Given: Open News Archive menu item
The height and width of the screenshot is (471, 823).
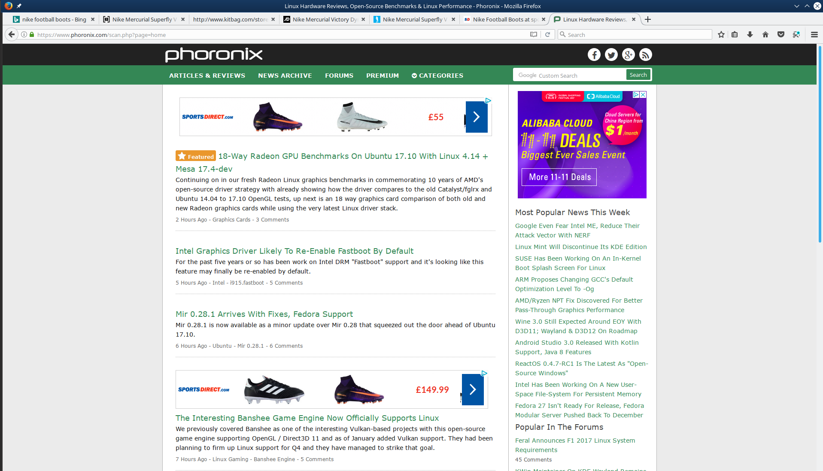Looking at the screenshot, I should 285,76.
